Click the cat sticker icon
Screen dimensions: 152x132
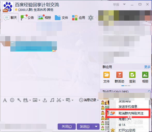[26, 100]
